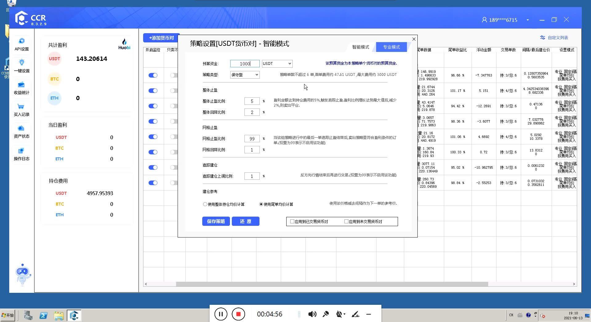Open 买入记录 purchase records
The width and height of the screenshot is (591, 322).
coord(22,110)
